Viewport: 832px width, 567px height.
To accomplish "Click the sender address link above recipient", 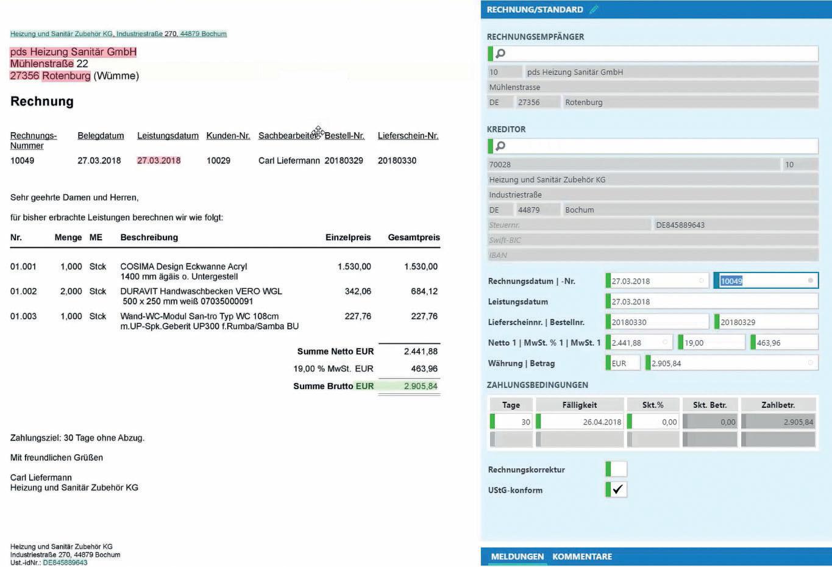I will coord(118,34).
